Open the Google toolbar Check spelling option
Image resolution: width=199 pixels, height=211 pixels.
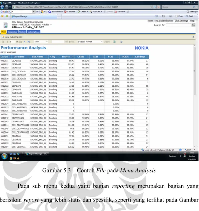(83, 12)
